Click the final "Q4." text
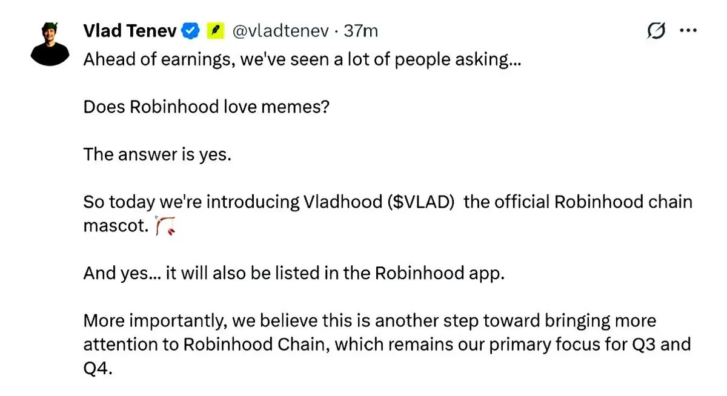The height and width of the screenshot is (396, 727). [98, 369]
